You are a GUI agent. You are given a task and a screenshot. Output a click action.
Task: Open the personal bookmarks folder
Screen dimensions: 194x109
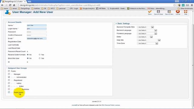[x=61, y=8]
